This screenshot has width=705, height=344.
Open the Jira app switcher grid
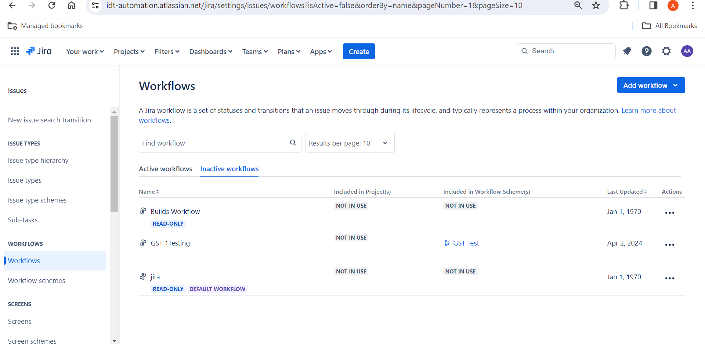14,51
